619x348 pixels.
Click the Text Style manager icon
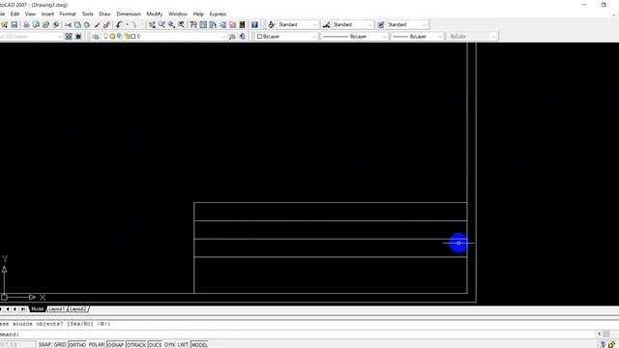(x=272, y=24)
